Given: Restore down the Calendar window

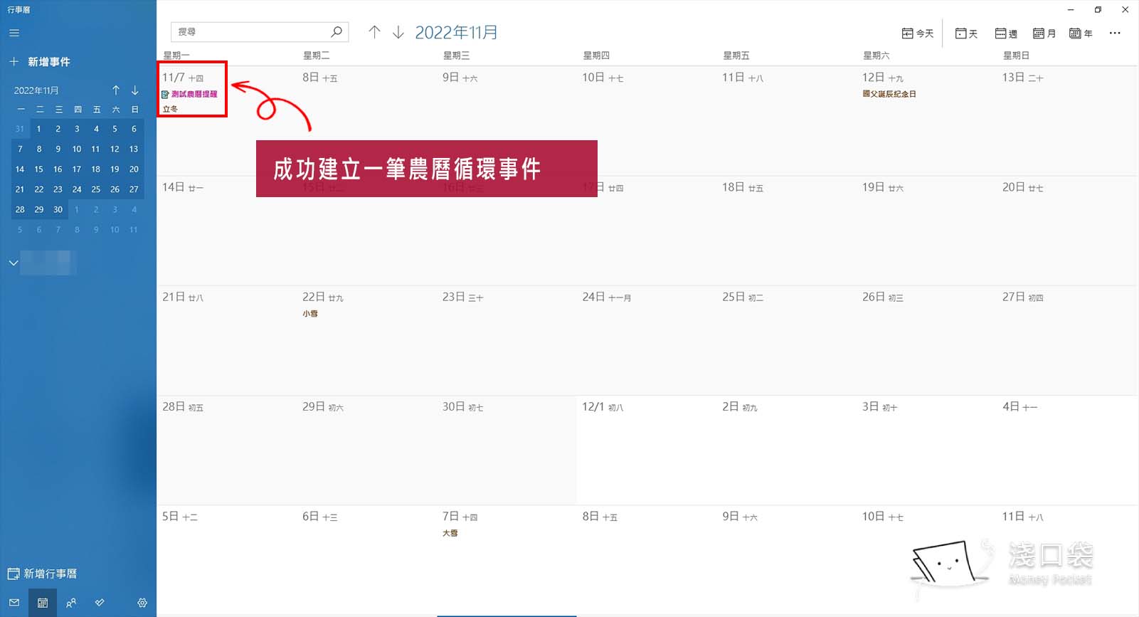Looking at the screenshot, I should click(1098, 9).
